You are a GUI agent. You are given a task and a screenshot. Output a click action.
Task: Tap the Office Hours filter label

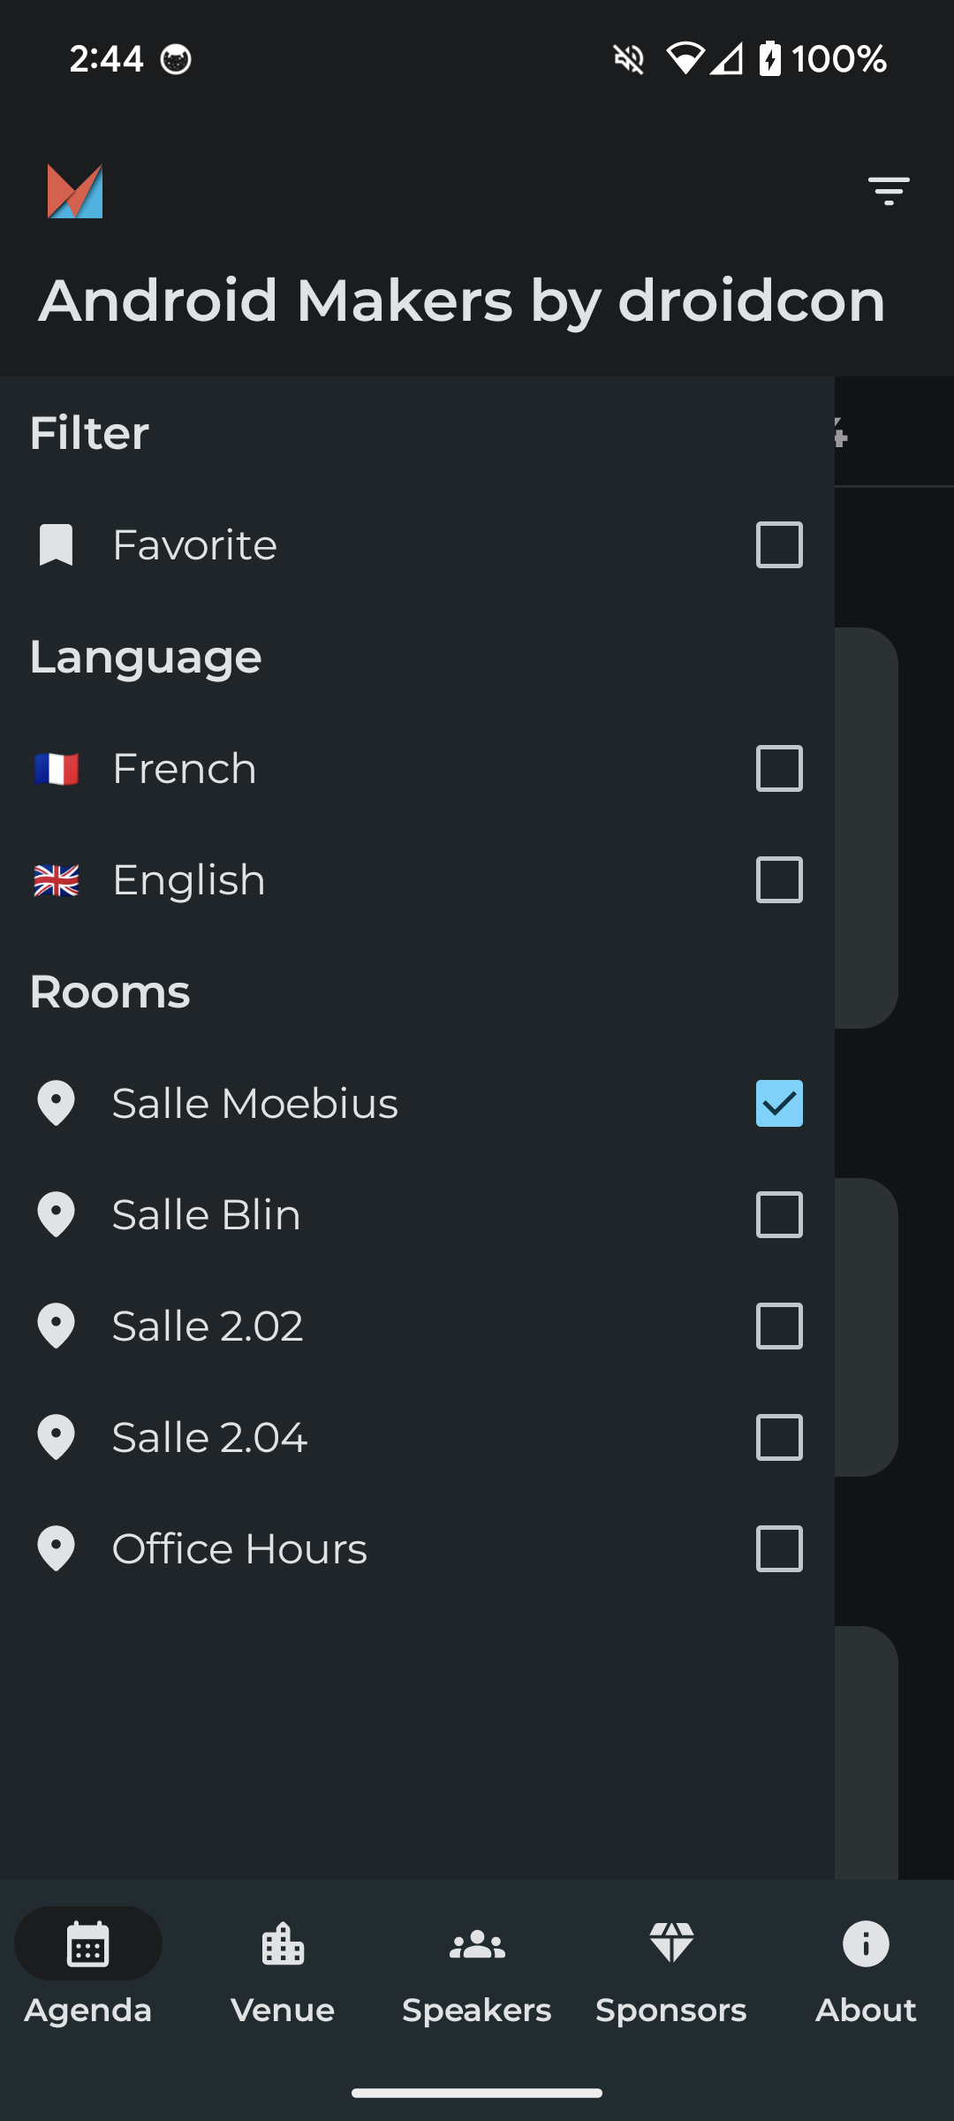point(239,1548)
